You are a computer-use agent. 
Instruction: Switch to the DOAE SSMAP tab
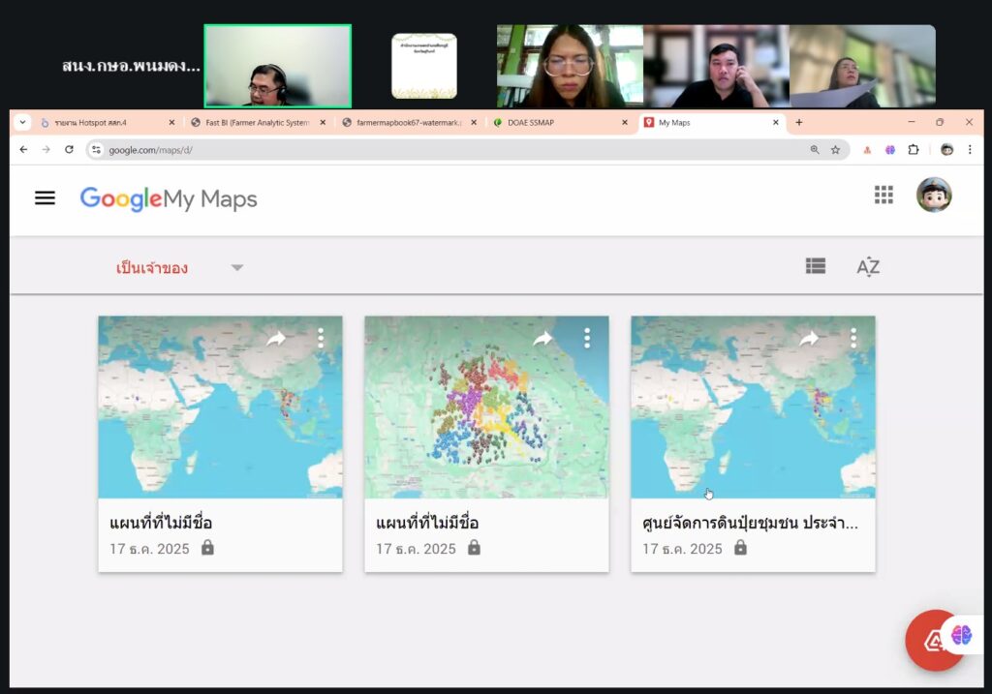click(552, 123)
